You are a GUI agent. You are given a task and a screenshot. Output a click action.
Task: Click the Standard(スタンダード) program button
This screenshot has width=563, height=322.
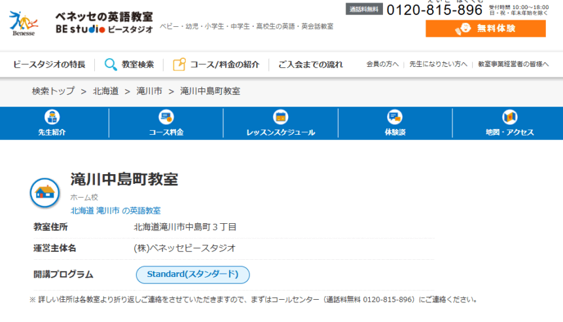193,275
